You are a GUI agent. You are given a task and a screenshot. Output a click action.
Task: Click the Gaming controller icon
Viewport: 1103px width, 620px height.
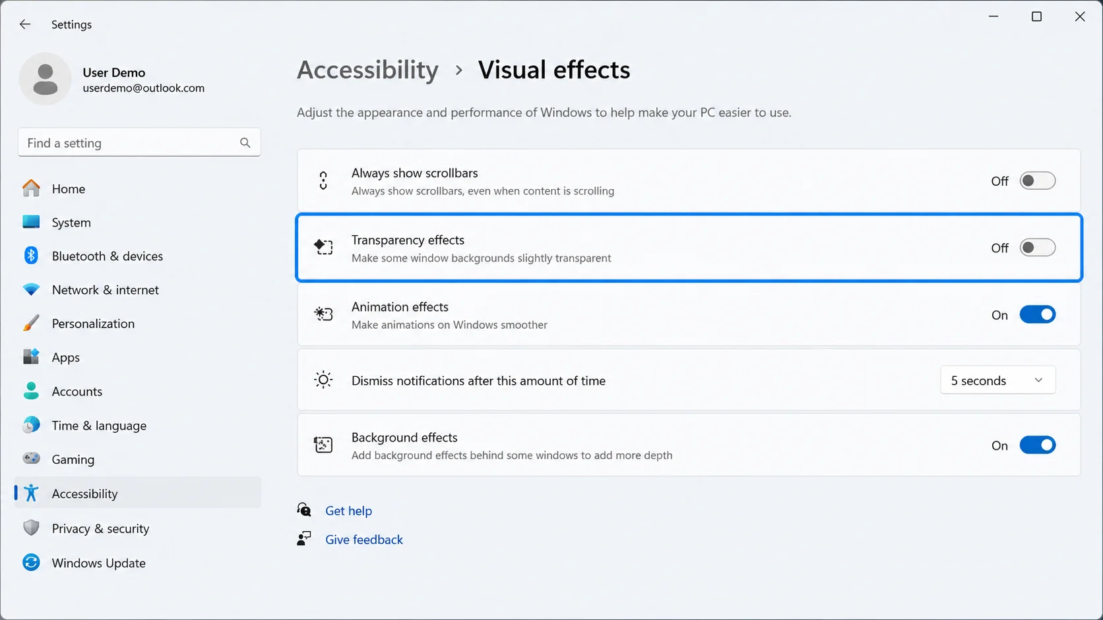pyautogui.click(x=31, y=459)
